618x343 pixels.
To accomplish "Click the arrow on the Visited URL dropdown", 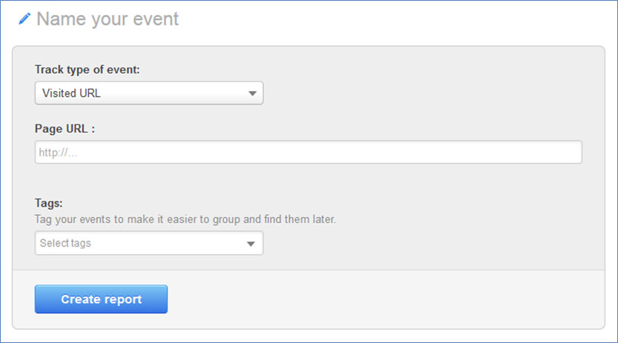I will pos(252,93).
